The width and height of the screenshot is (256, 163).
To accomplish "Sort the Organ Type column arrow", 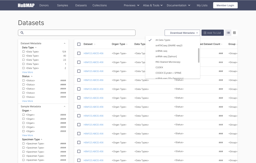I will [x=127, y=44].
